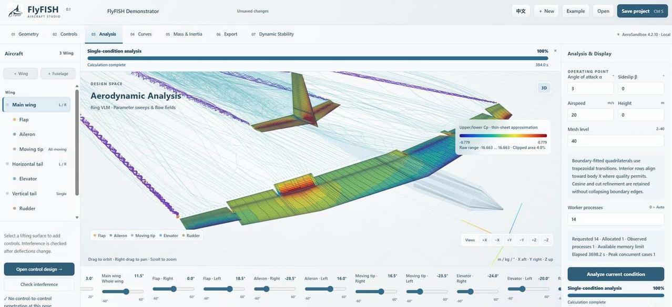Snap camera to the +Z view
672x307 pixels.
[x=534, y=240]
